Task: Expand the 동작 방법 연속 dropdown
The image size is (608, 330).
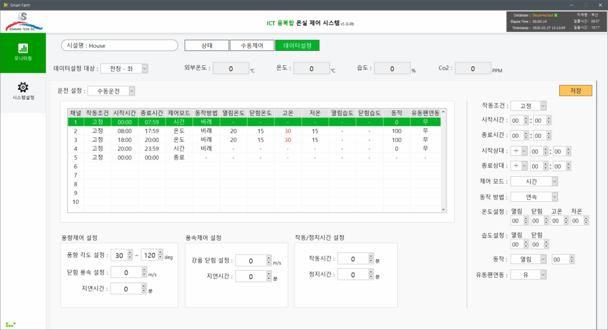Action: [534, 196]
